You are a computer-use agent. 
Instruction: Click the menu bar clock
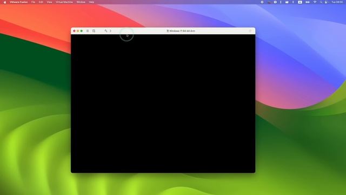pos(337,2)
